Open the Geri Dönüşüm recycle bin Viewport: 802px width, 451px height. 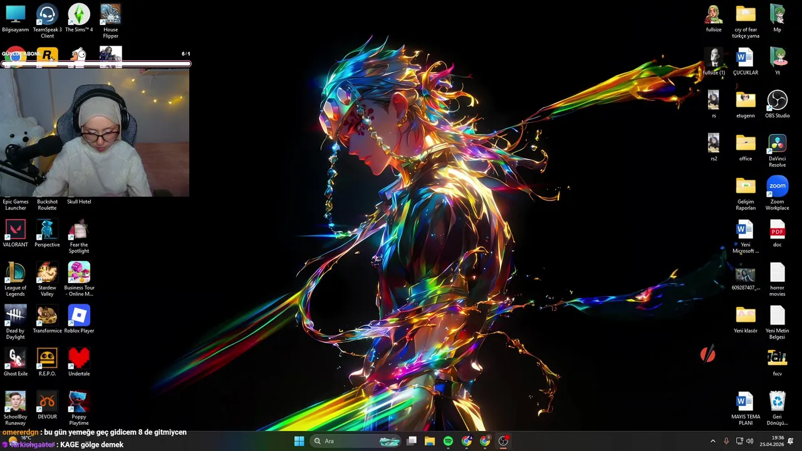click(778, 408)
